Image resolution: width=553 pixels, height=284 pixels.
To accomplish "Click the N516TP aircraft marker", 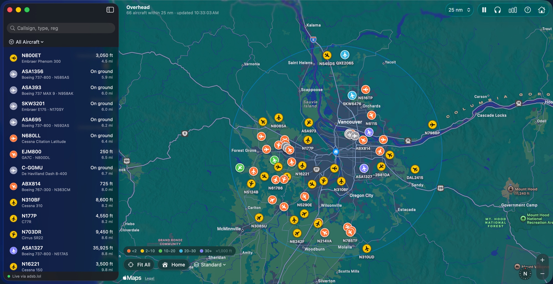I will click(366, 89).
